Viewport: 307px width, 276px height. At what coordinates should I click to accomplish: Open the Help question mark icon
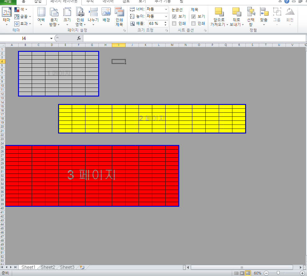286,1
